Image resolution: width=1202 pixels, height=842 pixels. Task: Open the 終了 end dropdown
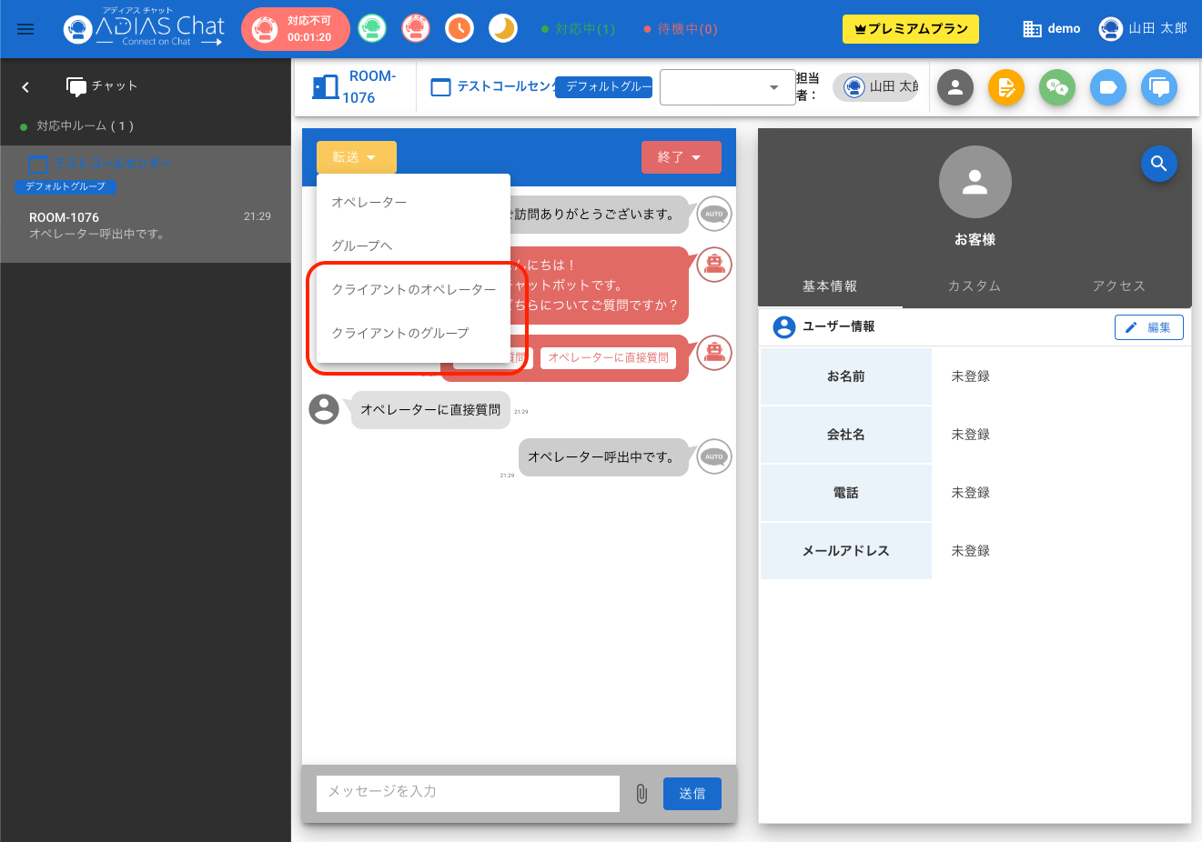(x=681, y=157)
